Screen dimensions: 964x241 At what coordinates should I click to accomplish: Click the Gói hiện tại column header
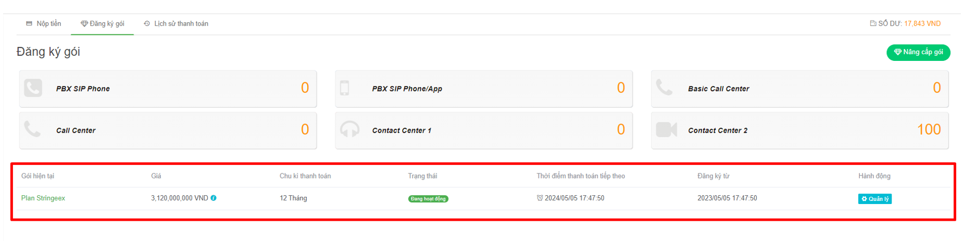pyautogui.click(x=37, y=176)
